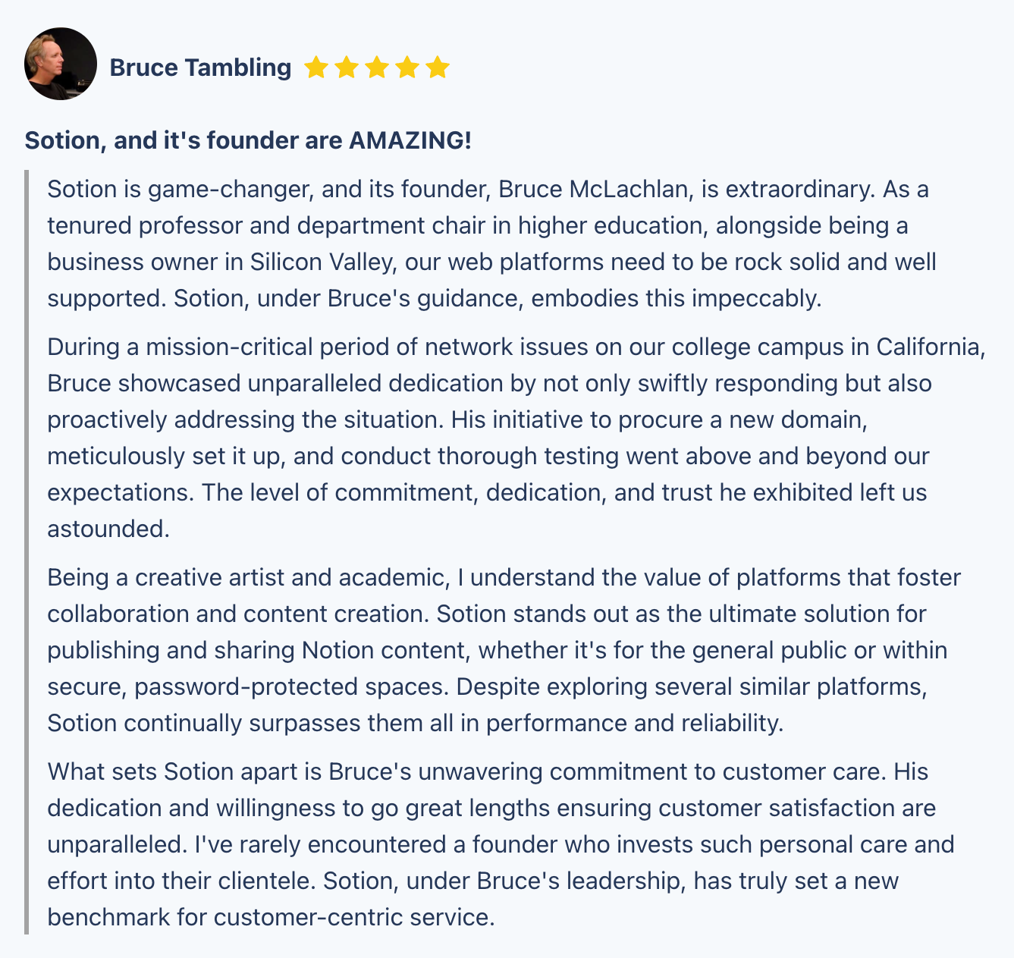Click the reviewer name Bruce Tambling
The width and height of the screenshot is (1014, 958).
point(200,68)
